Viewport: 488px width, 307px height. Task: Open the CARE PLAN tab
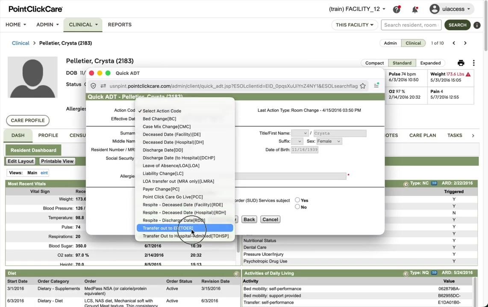(423, 135)
